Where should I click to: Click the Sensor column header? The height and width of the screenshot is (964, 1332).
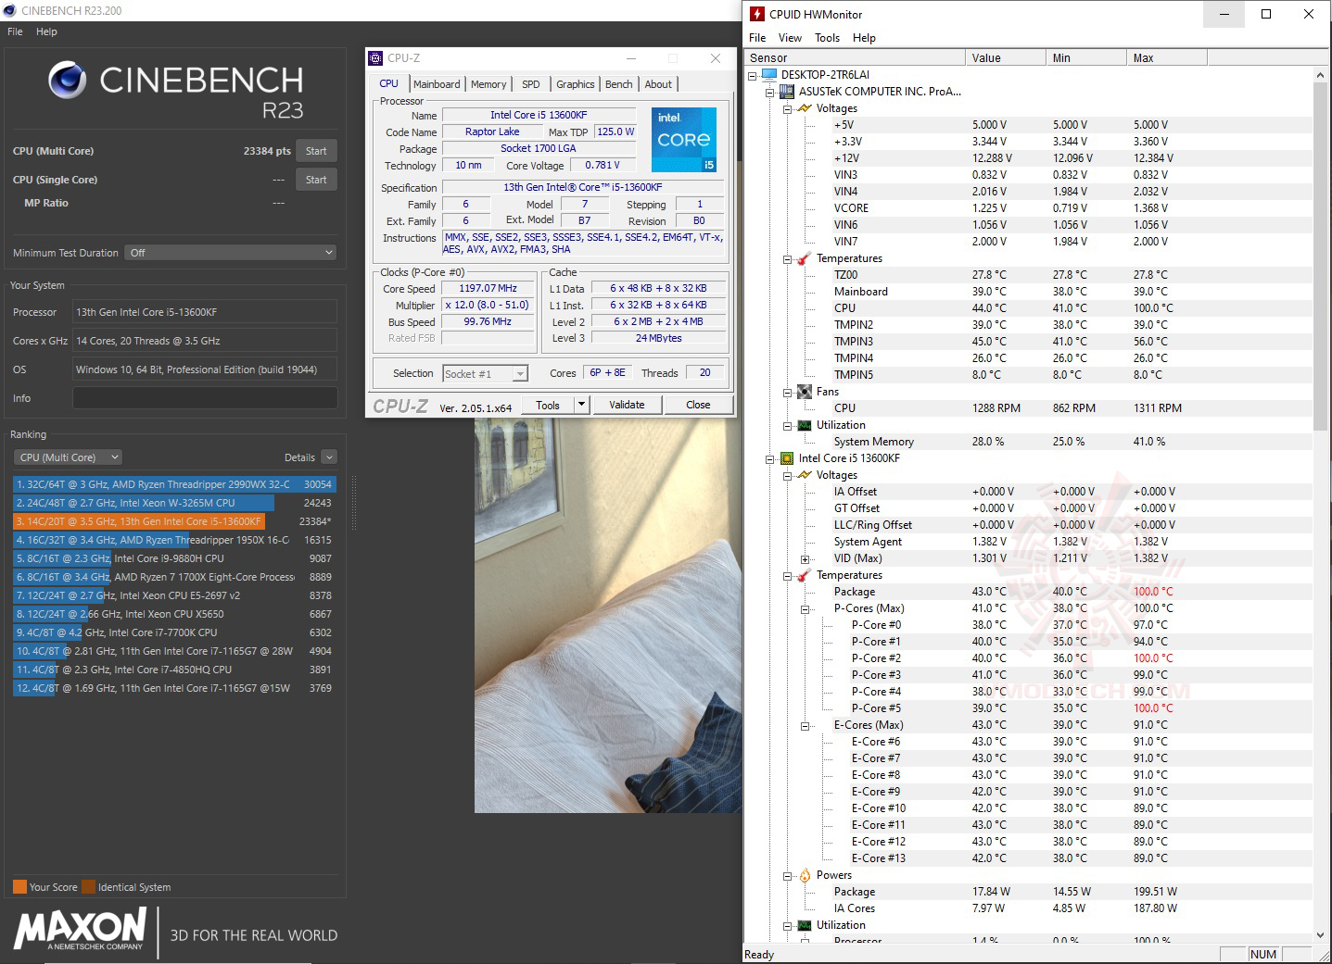click(855, 57)
